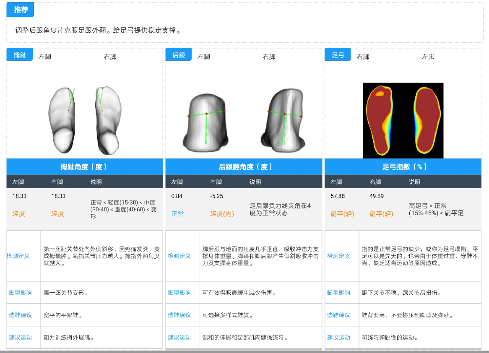Click the right foot toe 3D model

tap(108, 120)
